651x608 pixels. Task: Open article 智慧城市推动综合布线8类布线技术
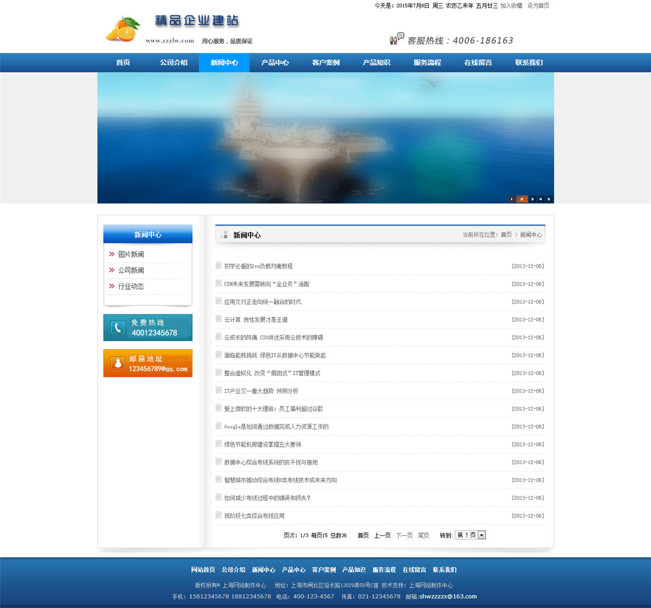[280, 480]
